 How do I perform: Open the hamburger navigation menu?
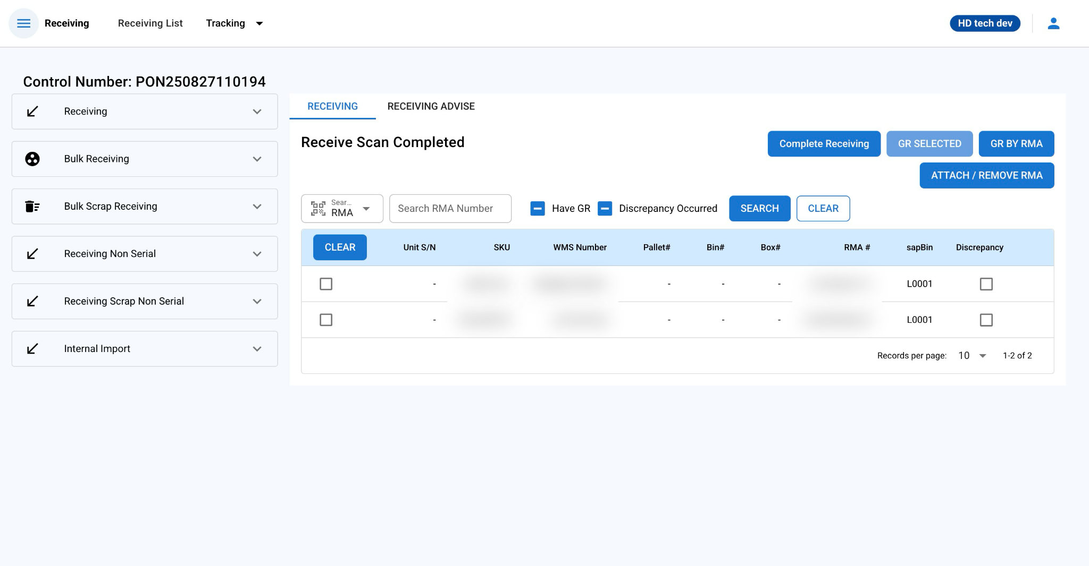point(24,23)
